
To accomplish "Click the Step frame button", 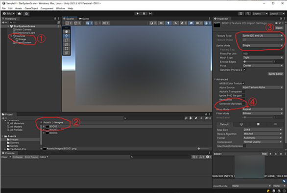I will tap(150, 14).
